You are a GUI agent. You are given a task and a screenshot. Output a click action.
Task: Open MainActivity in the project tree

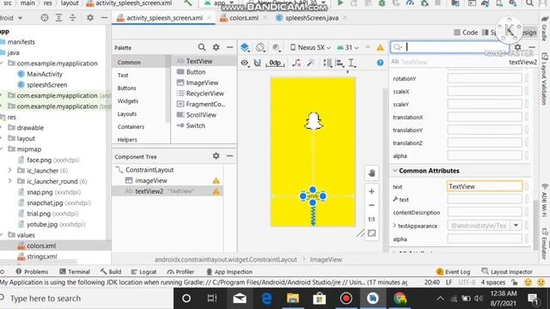click(45, 75)
